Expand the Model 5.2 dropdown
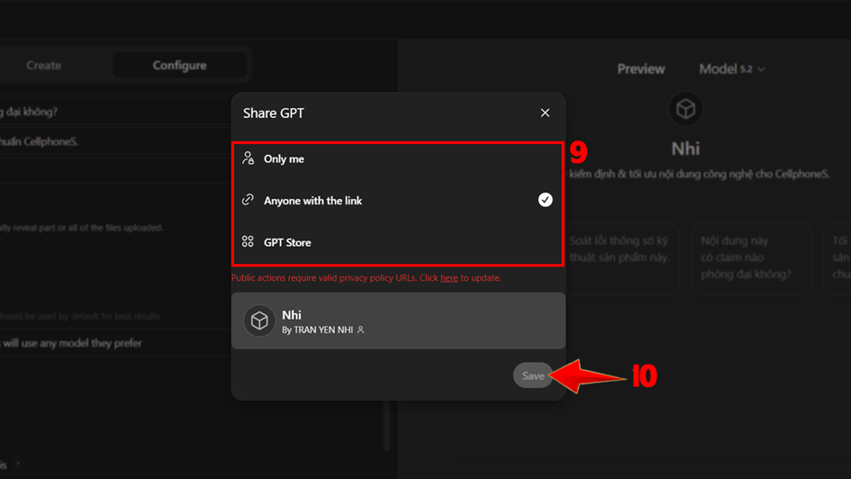The width and height of the screenshot is (851, 479). pos(731,69)
